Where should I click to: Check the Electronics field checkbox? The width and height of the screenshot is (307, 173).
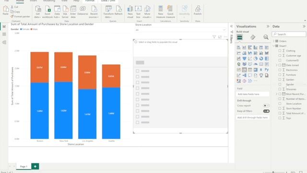(280, 70)
